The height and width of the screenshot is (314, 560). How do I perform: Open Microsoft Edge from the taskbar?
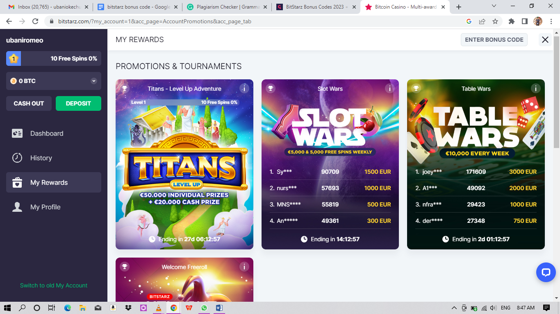[67, 308]
